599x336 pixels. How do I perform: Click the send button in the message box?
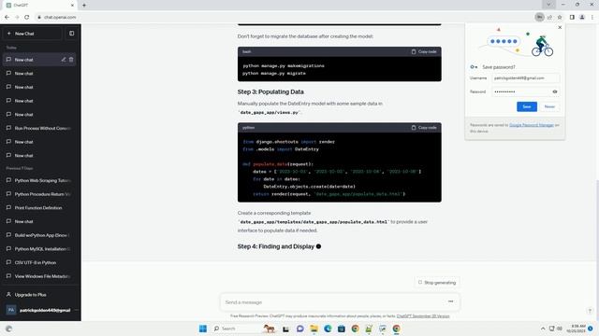451,301
